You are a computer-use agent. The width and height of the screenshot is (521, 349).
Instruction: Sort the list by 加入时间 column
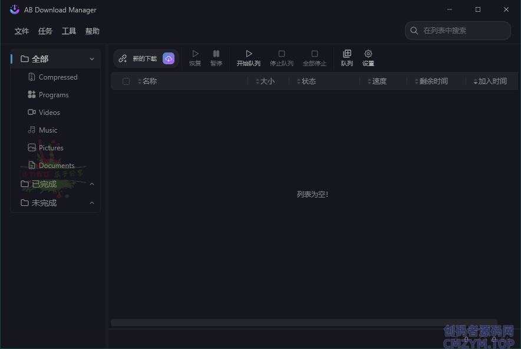point(492,81)
